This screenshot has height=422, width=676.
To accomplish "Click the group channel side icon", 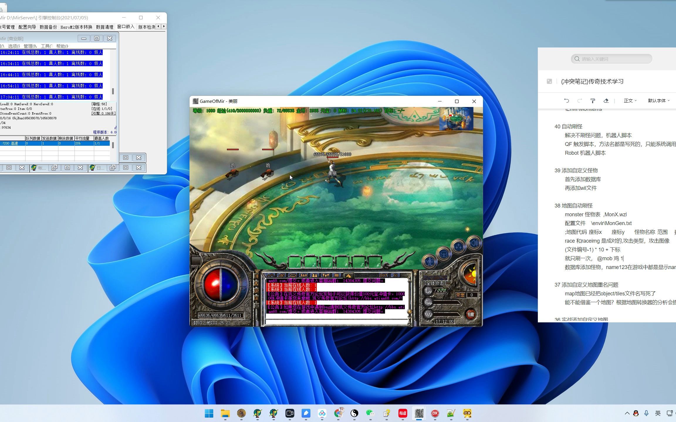I will [x=256, y=284].
